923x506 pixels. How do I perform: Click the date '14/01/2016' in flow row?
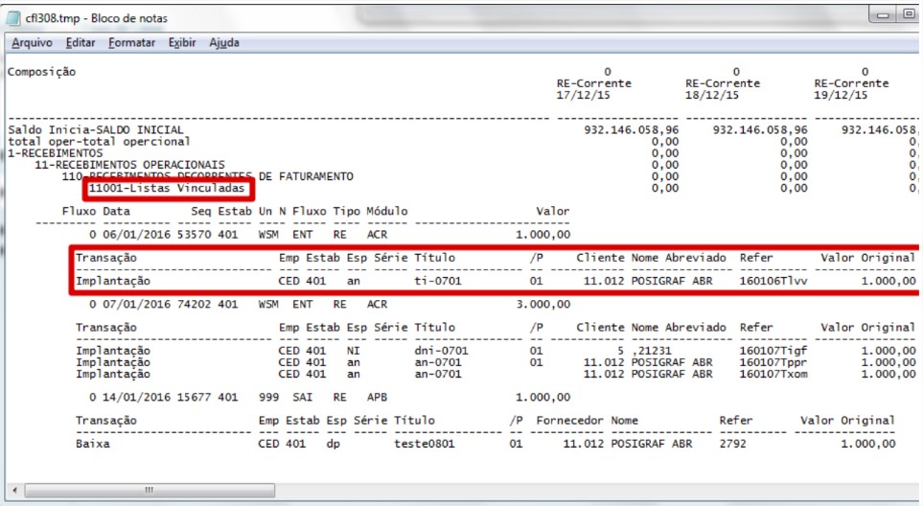[136, 397]
